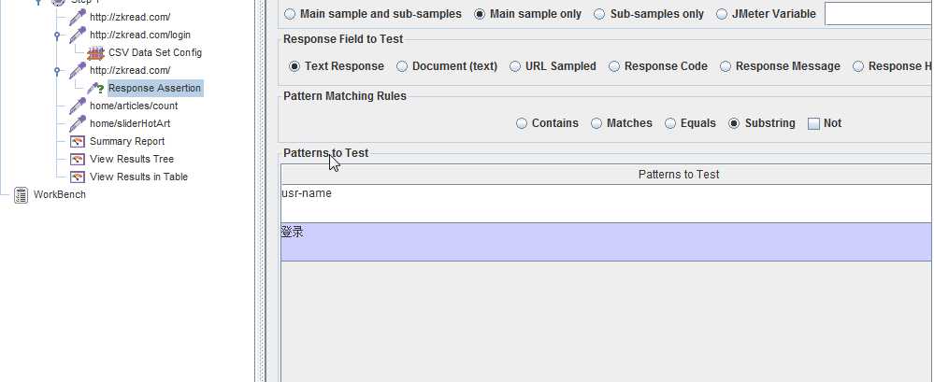
Task: Open the home/articles/count request
Action: [133, 106]
